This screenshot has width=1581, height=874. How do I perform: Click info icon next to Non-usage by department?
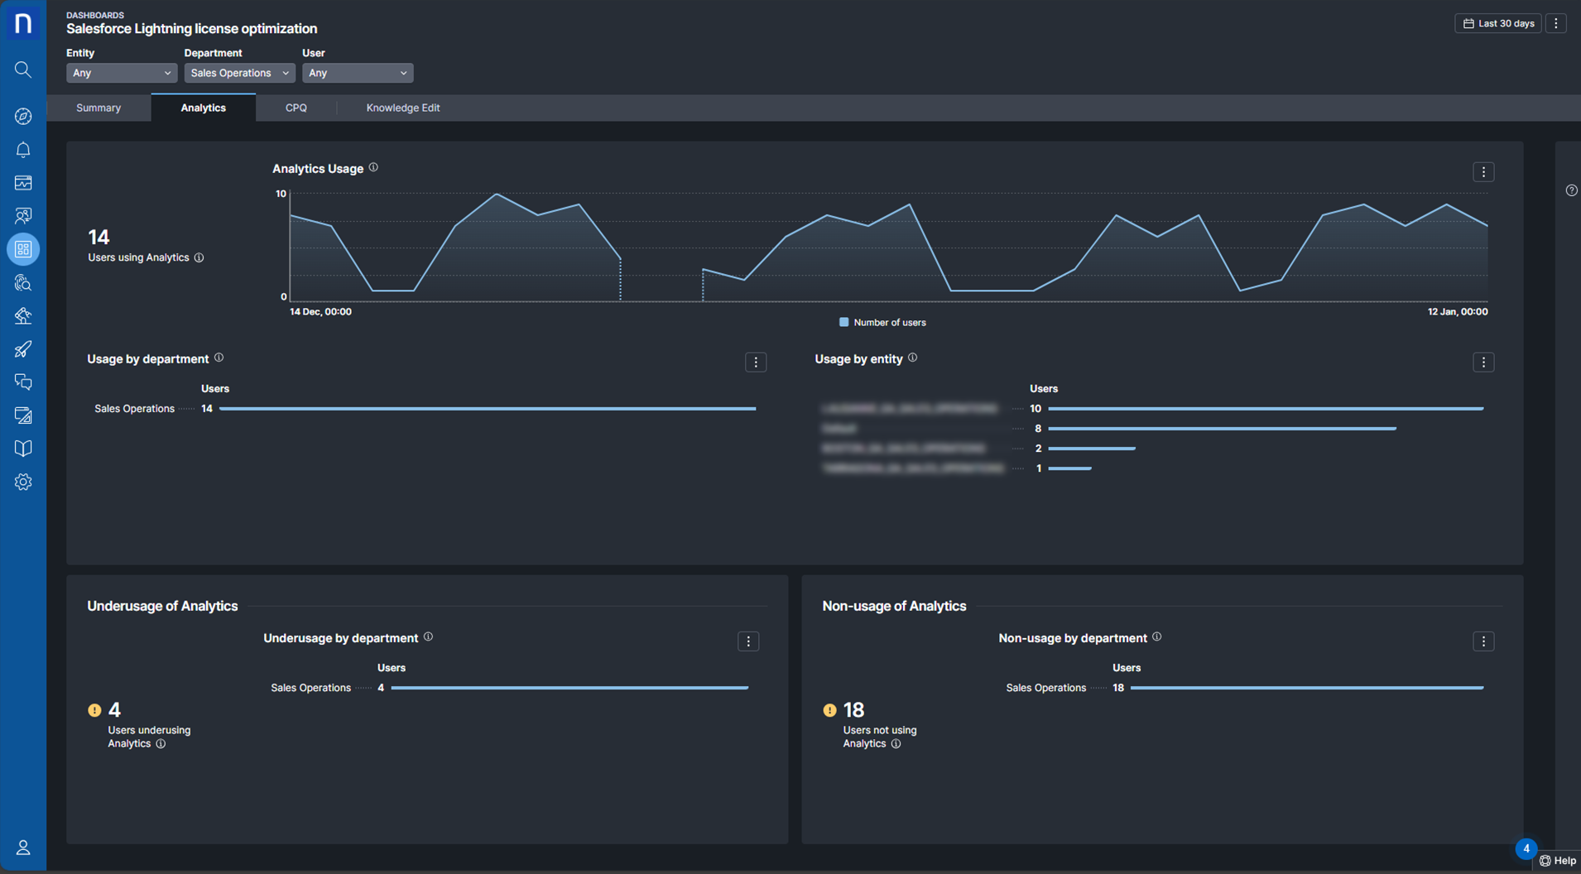pos(1156,636)
